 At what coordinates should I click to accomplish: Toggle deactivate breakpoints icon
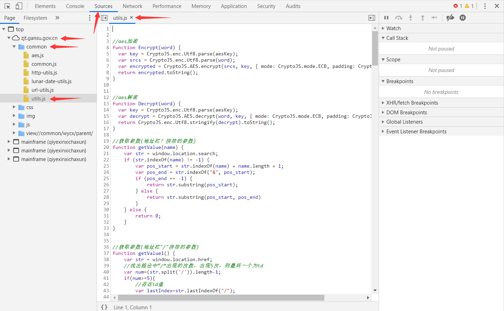click(x=450, y=18)
